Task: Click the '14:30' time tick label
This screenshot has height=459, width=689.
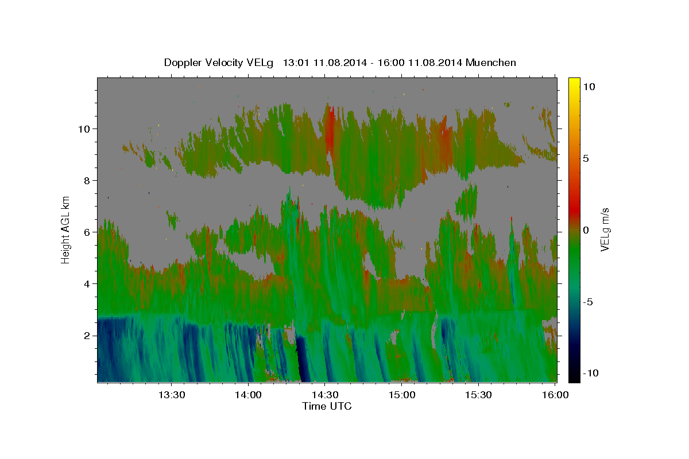Action: (325, 395)
